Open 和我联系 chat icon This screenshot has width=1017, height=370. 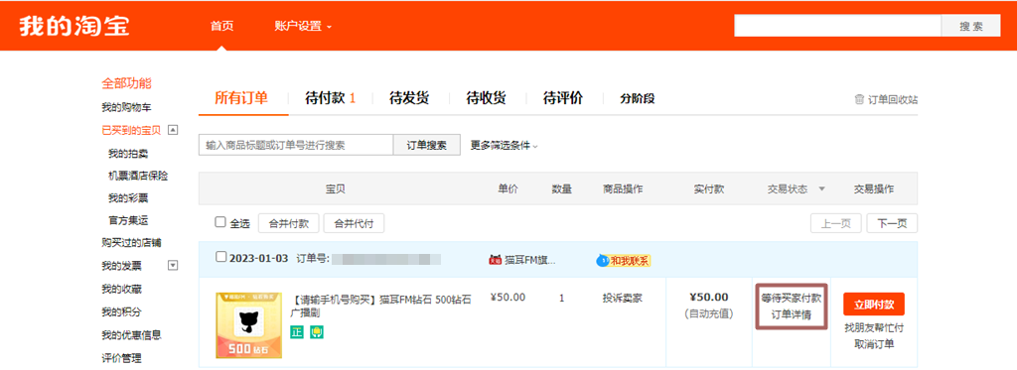[624, 261]
